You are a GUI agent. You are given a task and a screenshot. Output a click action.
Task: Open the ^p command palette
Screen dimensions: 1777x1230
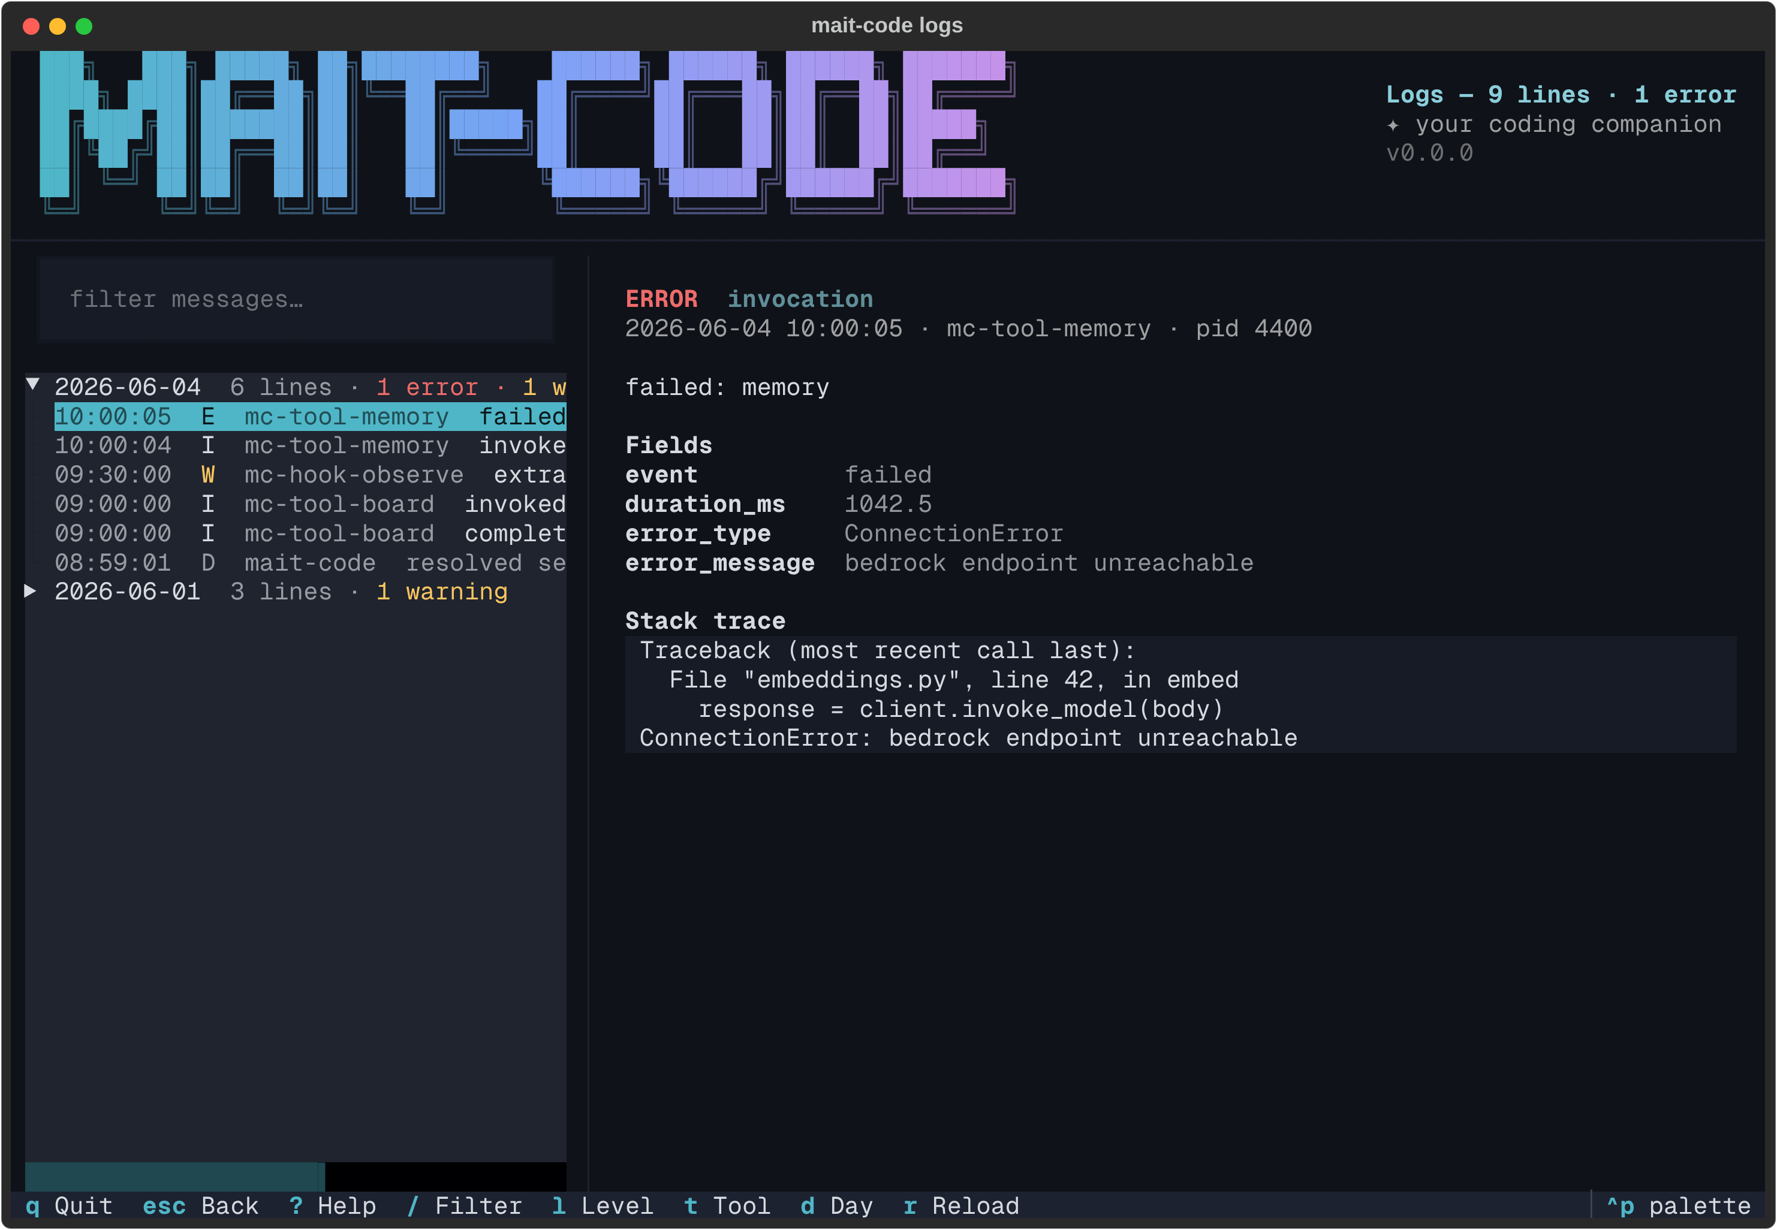tap(1678, 1206)
